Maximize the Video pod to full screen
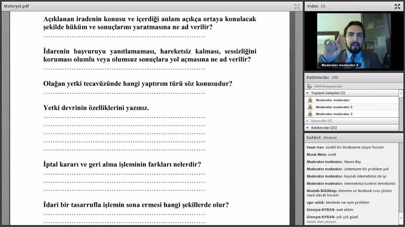 pos(397,6)
